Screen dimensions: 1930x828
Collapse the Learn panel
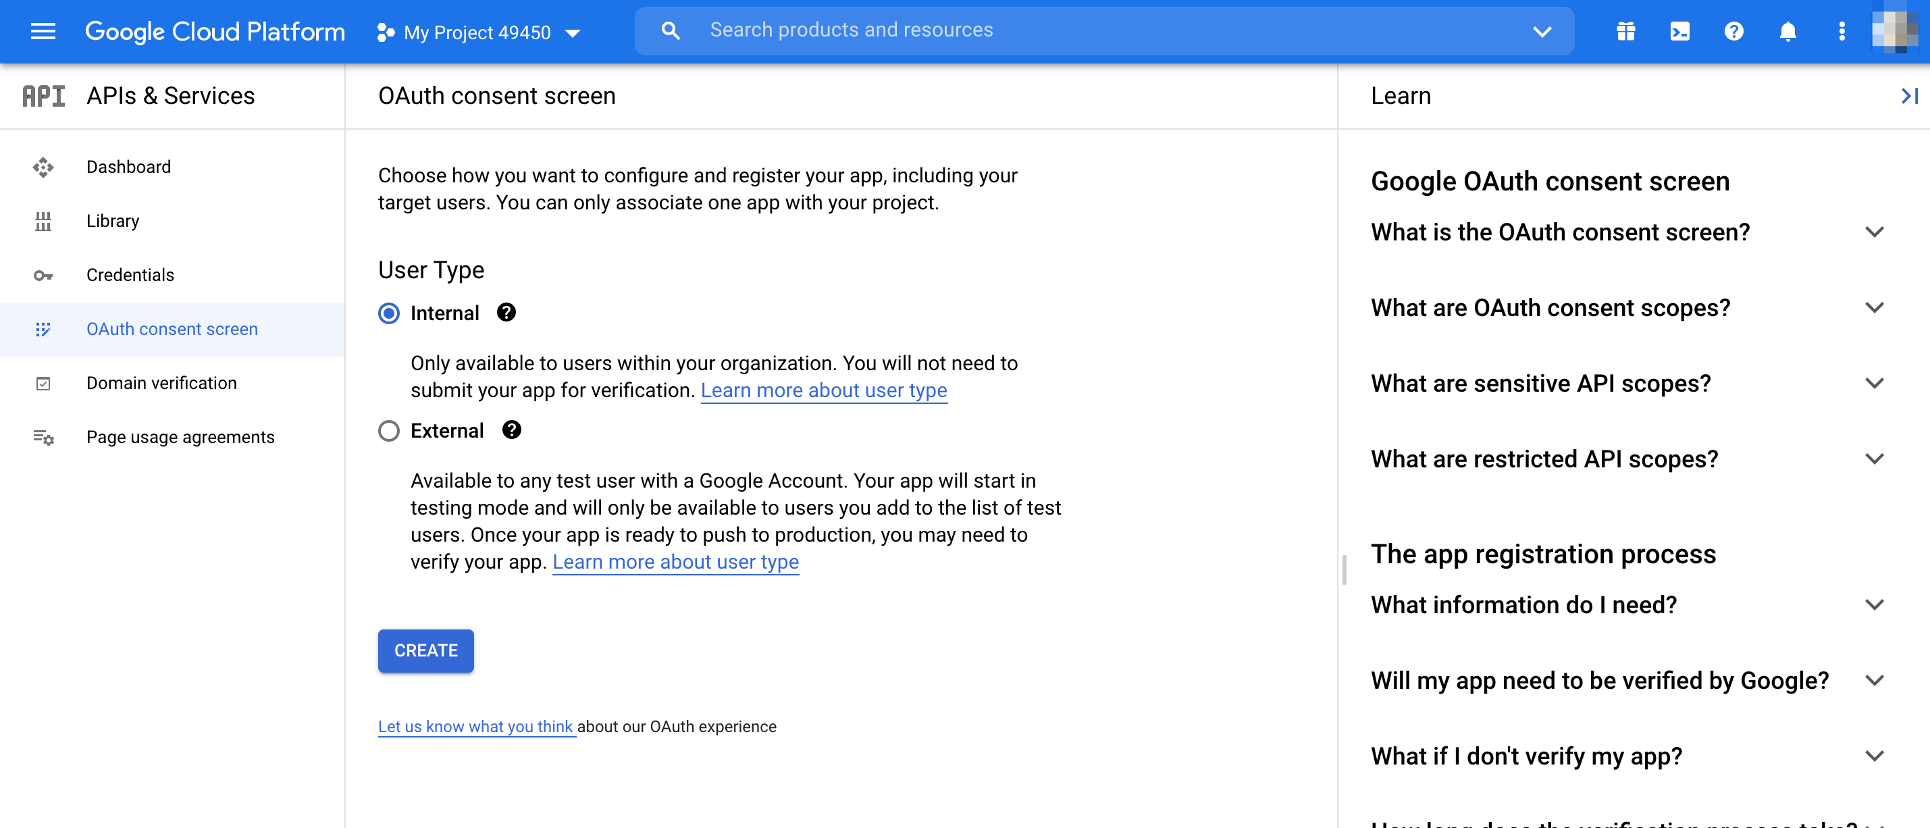pyautogui.click(x=1909, y=96)
